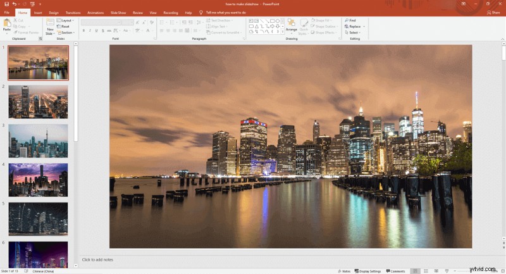The width and height of the screenshot is (506, 274).
Task: Open the font size combo box
Action: (x=128, y=22)
